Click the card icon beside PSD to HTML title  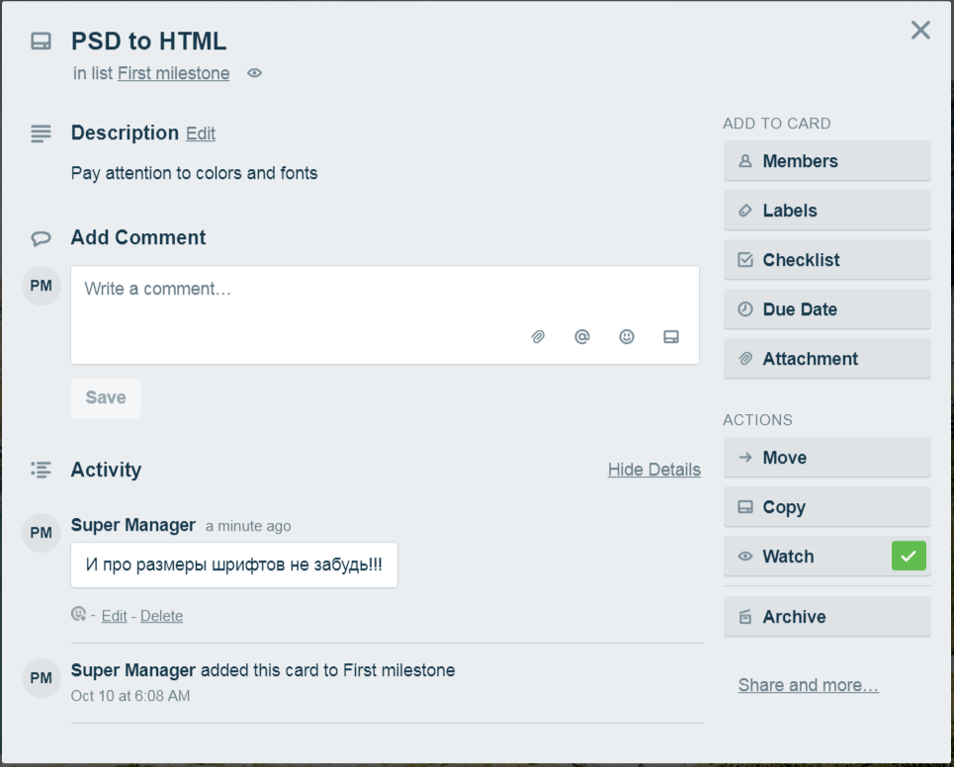[41, 42]
